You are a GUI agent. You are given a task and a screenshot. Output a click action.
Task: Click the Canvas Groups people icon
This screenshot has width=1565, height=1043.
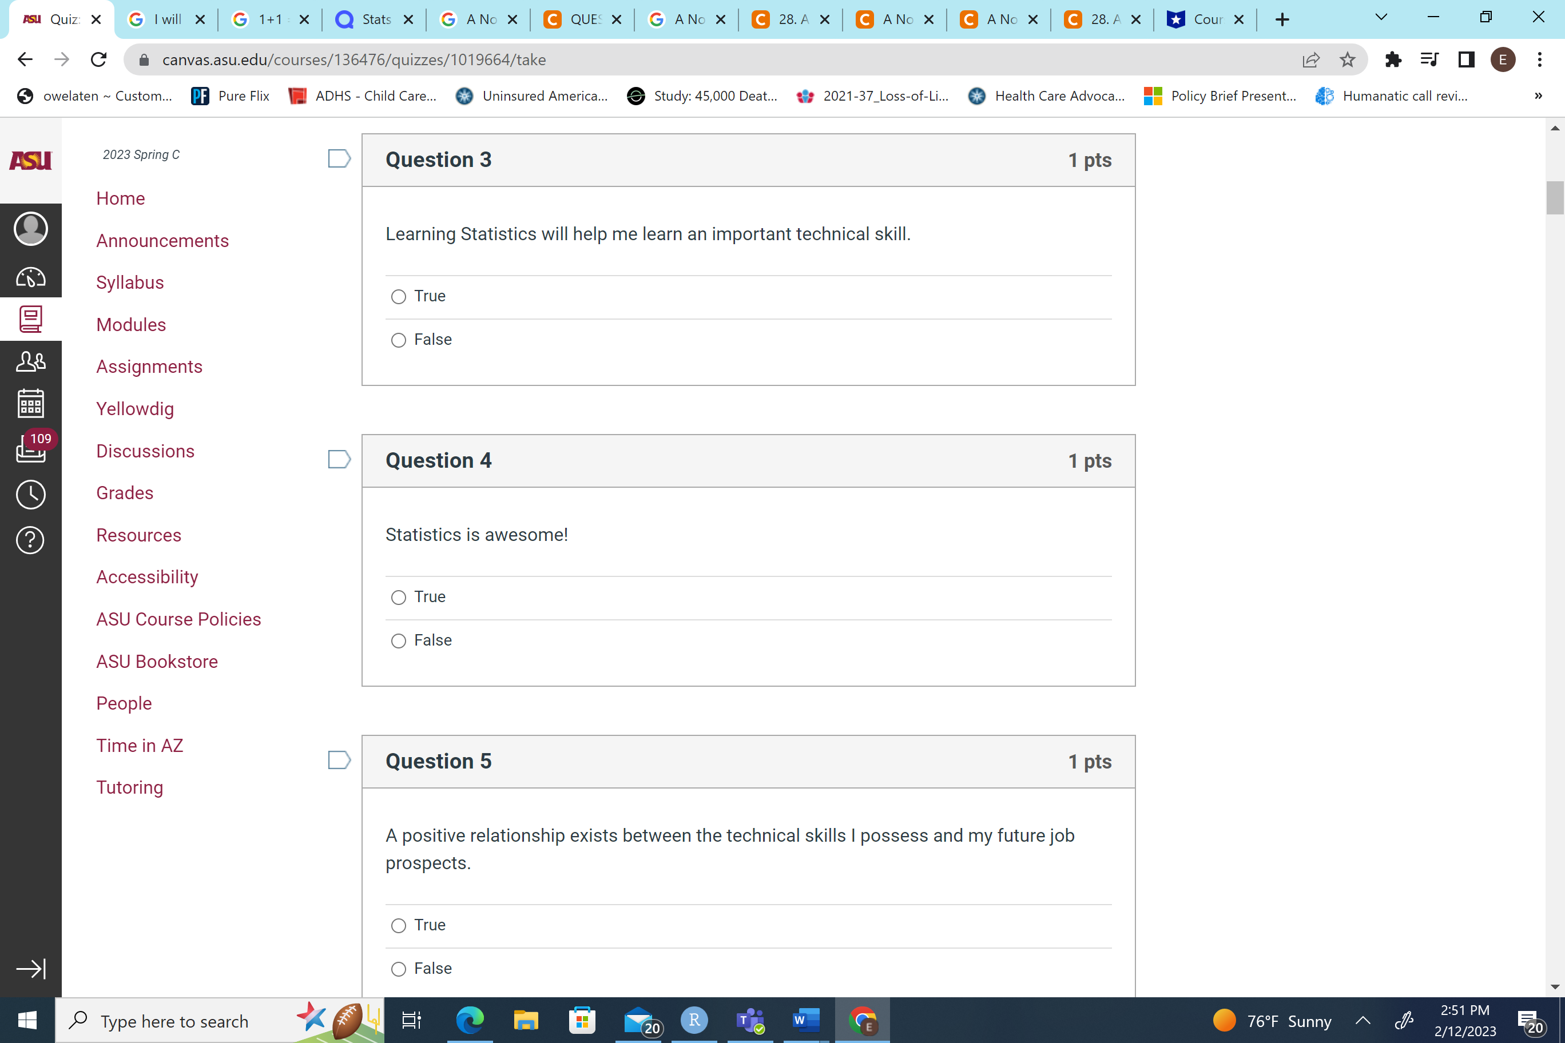tap(31, 361)
